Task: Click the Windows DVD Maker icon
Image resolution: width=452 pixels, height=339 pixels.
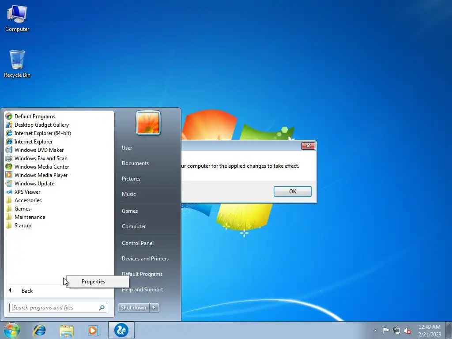Action: pyautogui.click(x=9, y=150)
